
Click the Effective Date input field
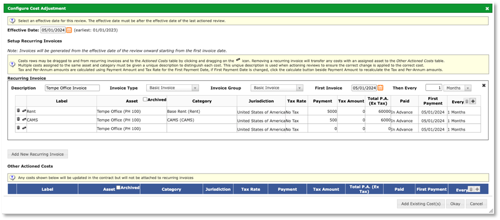point(53,30)
